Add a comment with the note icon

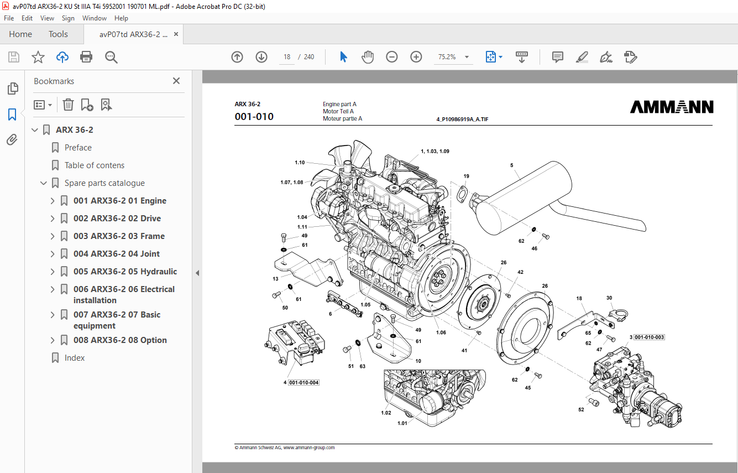[x=558, y=57]
